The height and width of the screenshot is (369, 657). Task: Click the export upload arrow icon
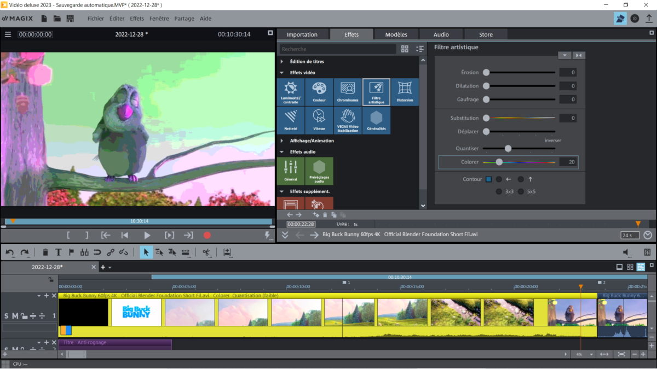(x=649, y=19)
